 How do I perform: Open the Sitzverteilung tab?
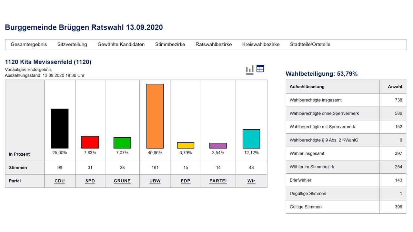pyautogui.click(x=72, y=44)
